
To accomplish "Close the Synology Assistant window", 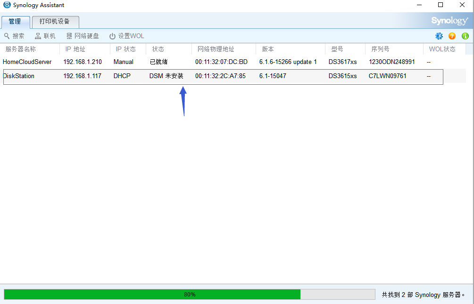I will [x=462, y=5].
